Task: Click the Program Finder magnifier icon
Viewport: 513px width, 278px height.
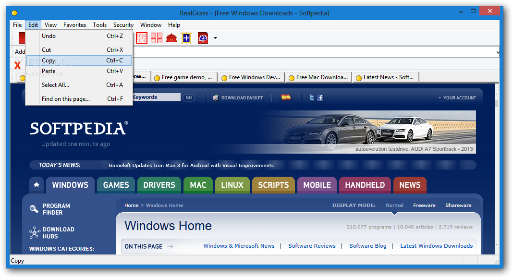Action: 34,209
